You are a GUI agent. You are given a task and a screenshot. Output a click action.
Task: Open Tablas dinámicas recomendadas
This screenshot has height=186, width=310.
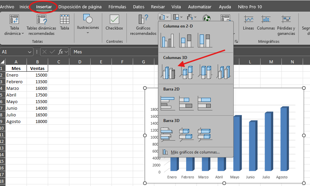coord(41,25)
